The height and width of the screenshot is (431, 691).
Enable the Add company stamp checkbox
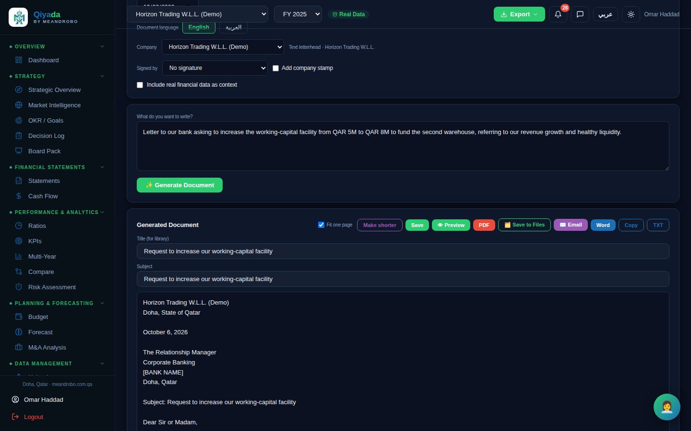tap(275, 68)
